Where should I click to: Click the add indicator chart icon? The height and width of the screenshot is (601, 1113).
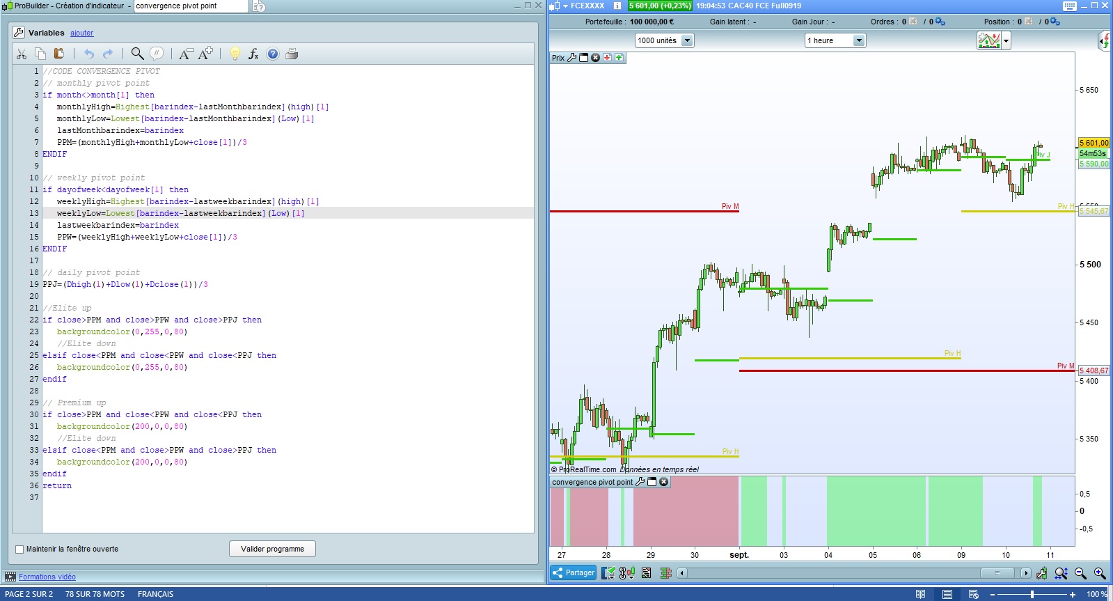(989, 40)
